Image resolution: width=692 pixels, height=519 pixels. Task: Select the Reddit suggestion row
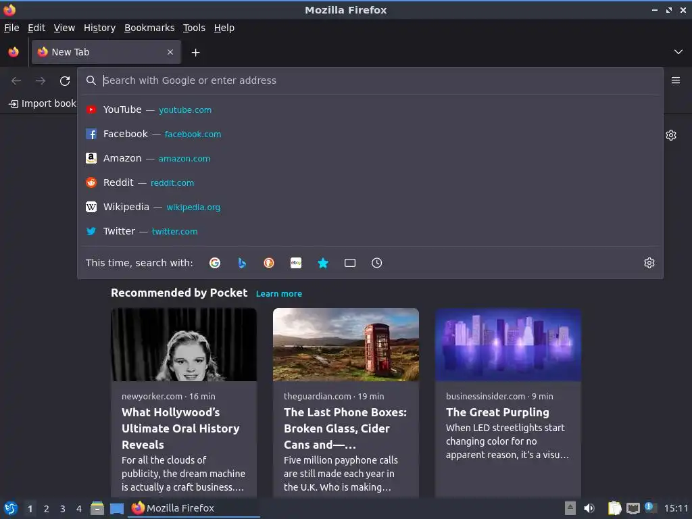point(370,182)
